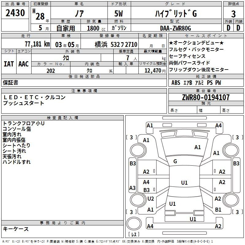Screen dimensions: 245x245
Task: Select the 事務局よりご案内 header
Action: point(62,223)
